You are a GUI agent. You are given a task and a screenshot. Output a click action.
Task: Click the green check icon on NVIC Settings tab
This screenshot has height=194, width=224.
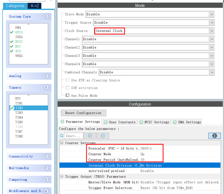pyautogui.click(x=141, y=122)
